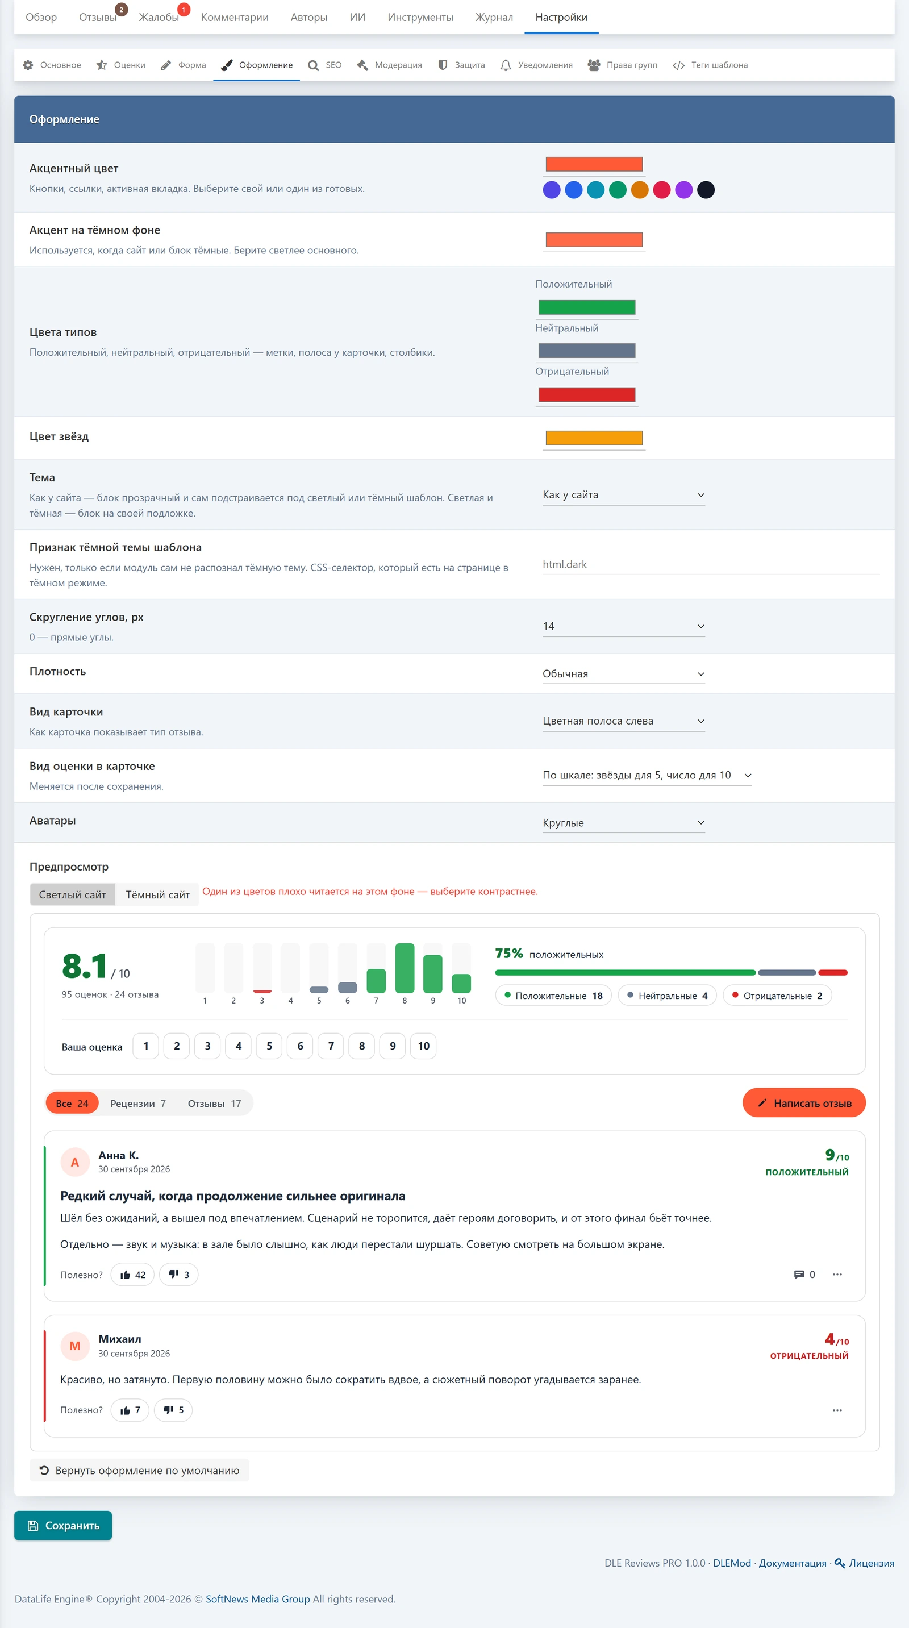Switch preview to Светлый сайт
This screenshot has width=909, height=1628.
pos(73,894)
